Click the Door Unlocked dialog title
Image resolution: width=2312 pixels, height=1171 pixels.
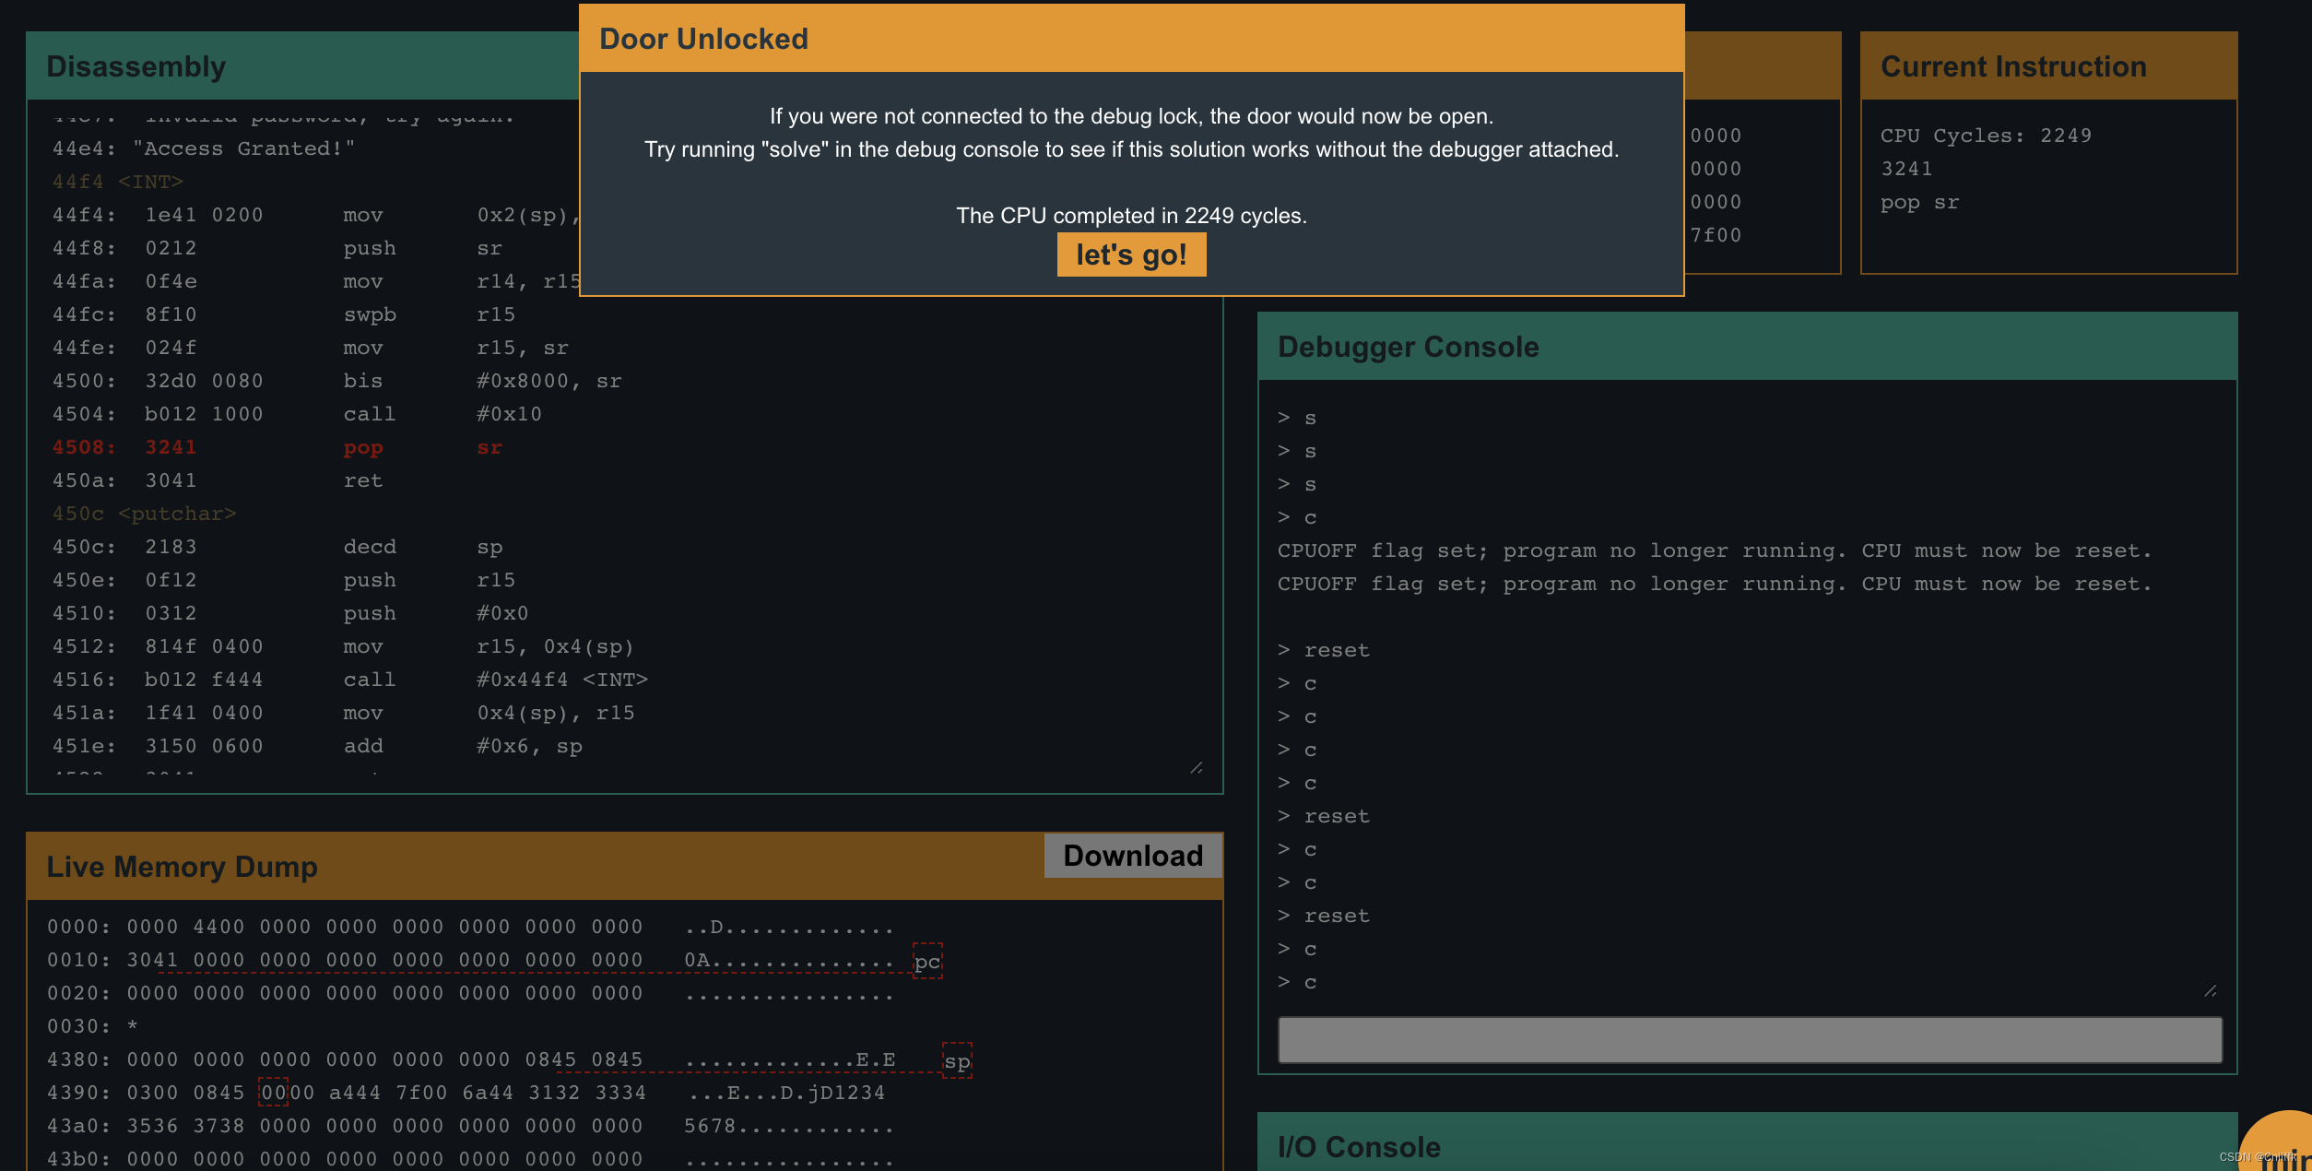pos(703,39)
